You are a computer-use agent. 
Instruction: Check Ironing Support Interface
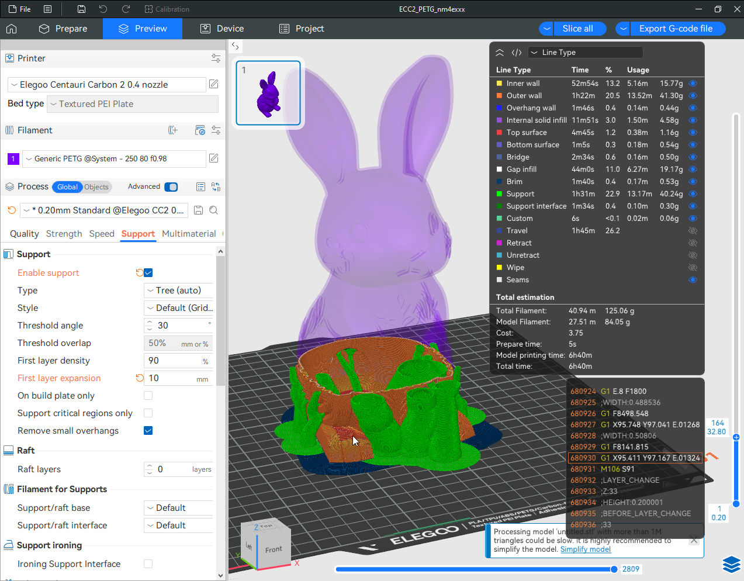pyautogui.click(x=148, y=564)
